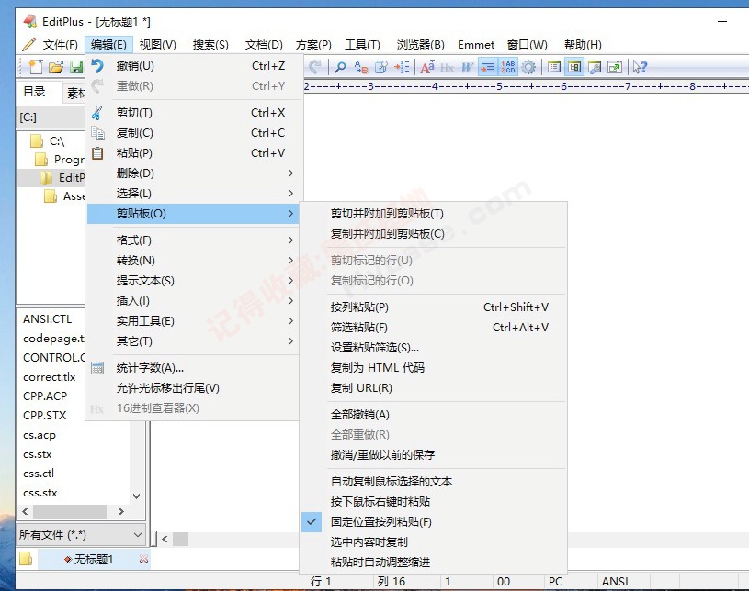Click the green Save floppy icon

pyautogui.click(x=76, y=67)
